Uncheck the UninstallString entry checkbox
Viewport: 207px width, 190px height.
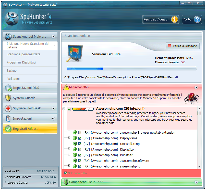80,144
